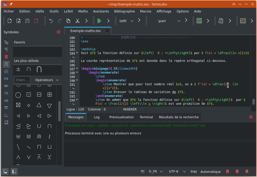Create a new document via toolbar icon
Screen dimensions: 257x177
tap(10, 21)
